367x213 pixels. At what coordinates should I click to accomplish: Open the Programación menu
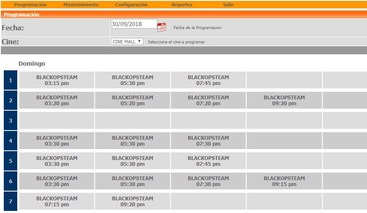coord(30,5)
